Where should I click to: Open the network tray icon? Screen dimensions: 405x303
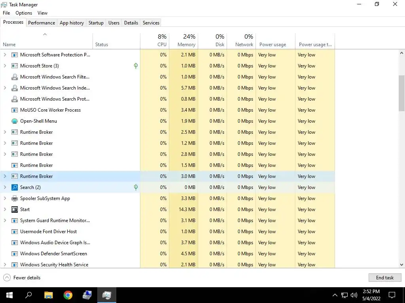344,295
